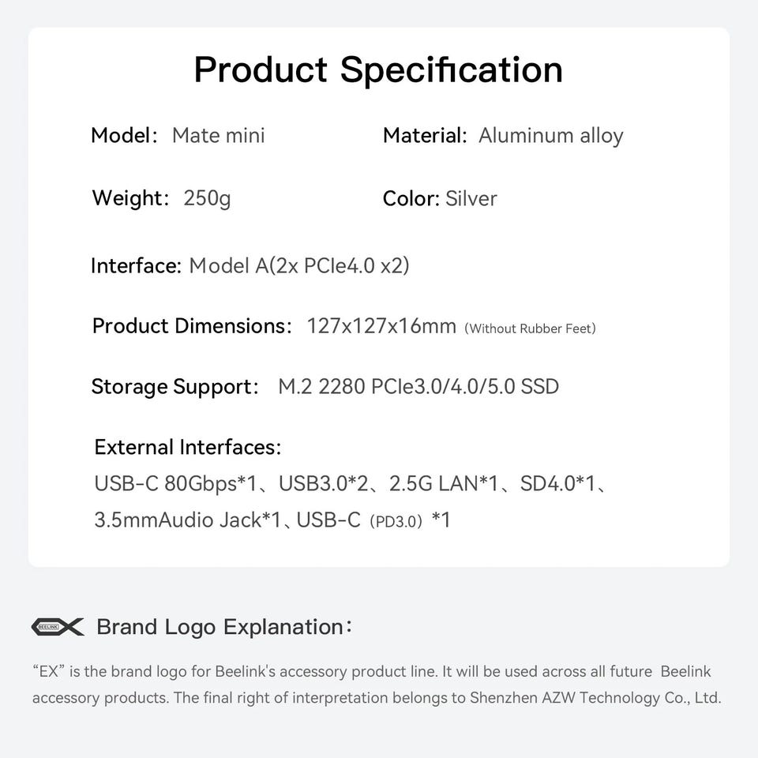Click the Beelink EX brand logo
758x758 pixels.
(x=58, y=626)
